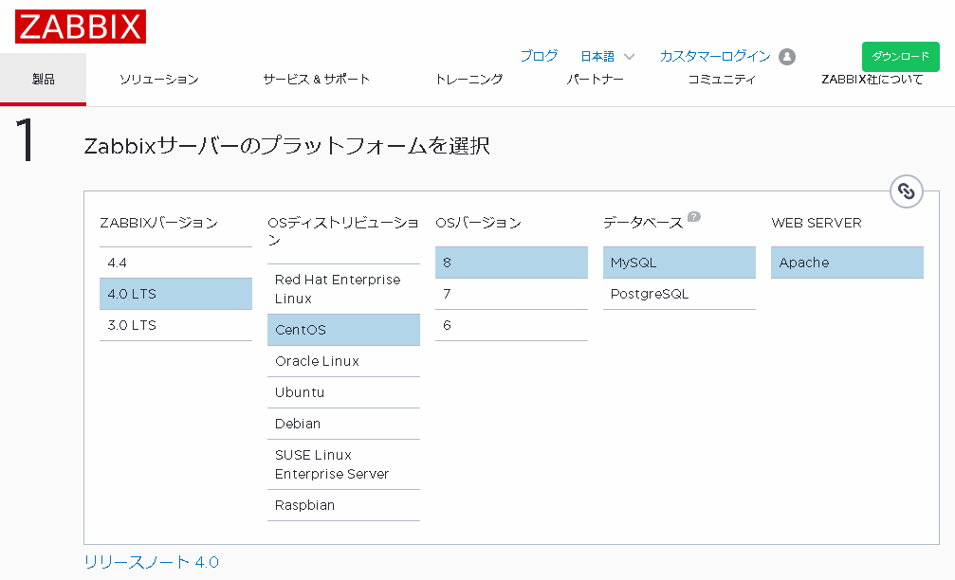Click the customer login user avatar icon
955x580 pixels.
click(x=787, y=57)
